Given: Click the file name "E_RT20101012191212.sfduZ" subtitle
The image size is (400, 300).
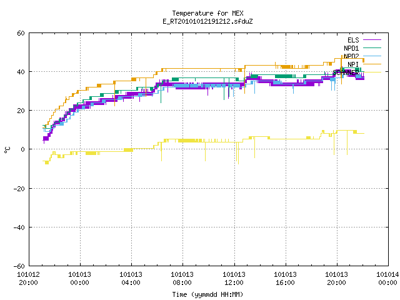Looking at the screenshot, I should pos(207,21).
